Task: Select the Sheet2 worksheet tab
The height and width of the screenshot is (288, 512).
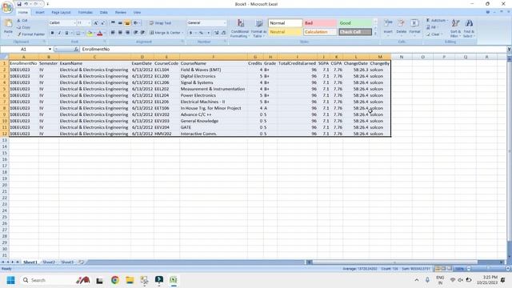Action: pyautogui.click(x=49, y=262)
